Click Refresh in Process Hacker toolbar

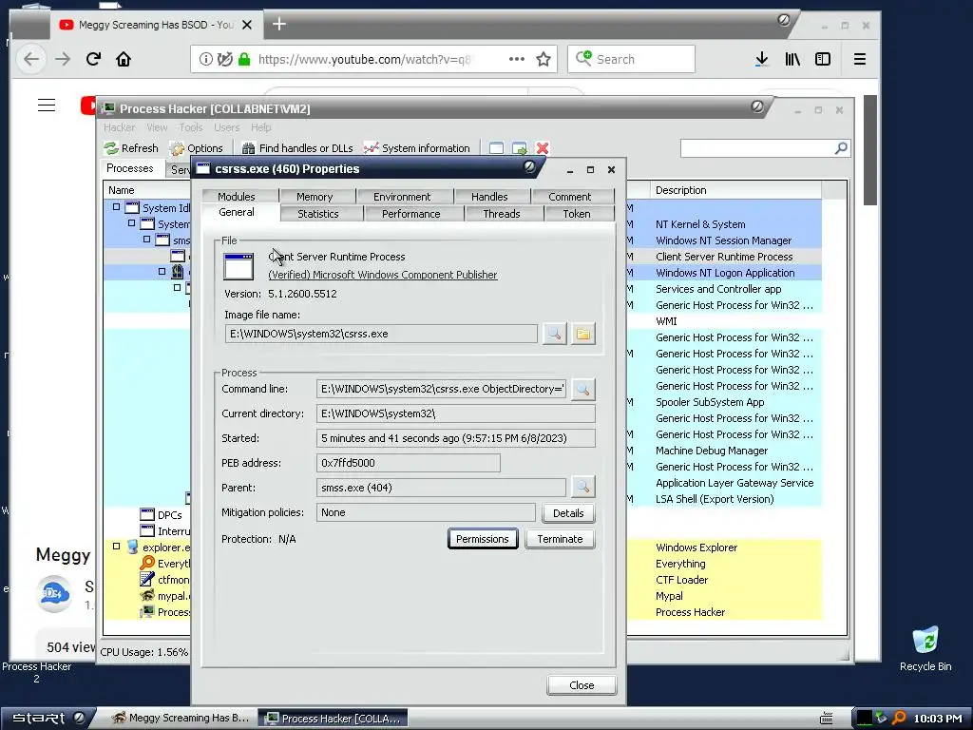click(131, 148)
